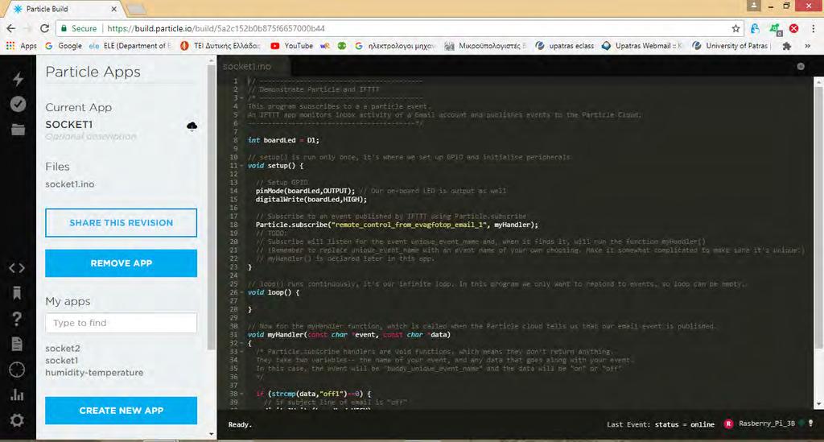Screen dimensions: 824x442
Task: Click the CREATE NEW APP button
Action: pyautogui.click(x=121, y=411)
